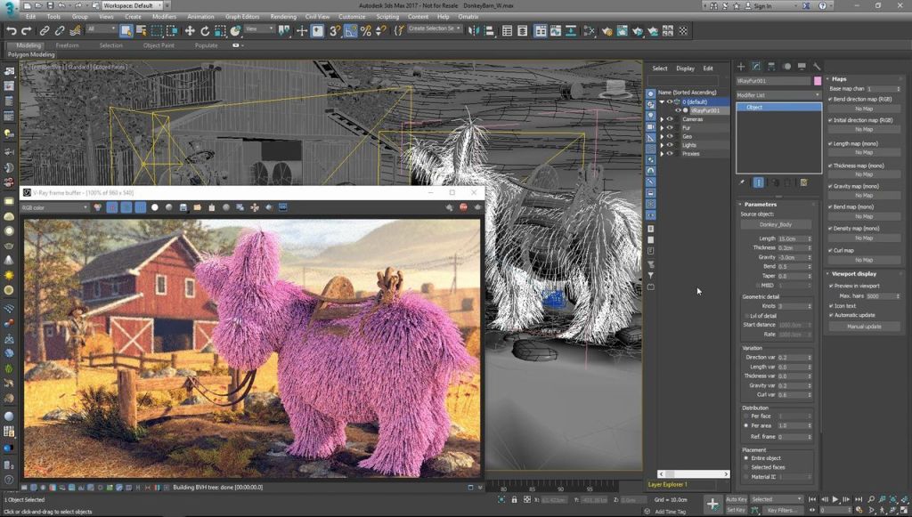Hide the Lights layer with eye icon
912x517 pixels.
point(670,145)
